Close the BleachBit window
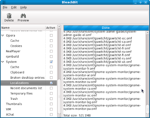The image size is (150, 118). pyautogui.click(x=146, y=3)
